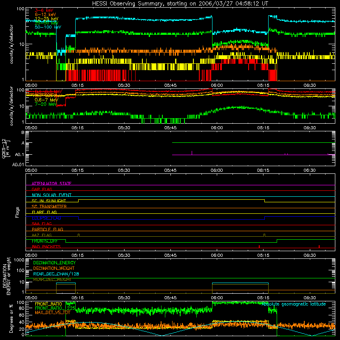Screen dimensions: 340x340
Task: Select the 6-12 keV legend label
Action: click(x=45, y=14)
